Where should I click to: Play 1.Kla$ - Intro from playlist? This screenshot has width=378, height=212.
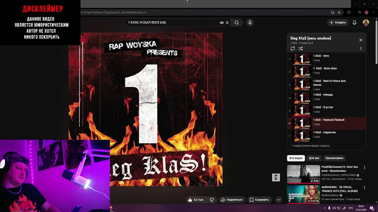(x=326, y=59)
